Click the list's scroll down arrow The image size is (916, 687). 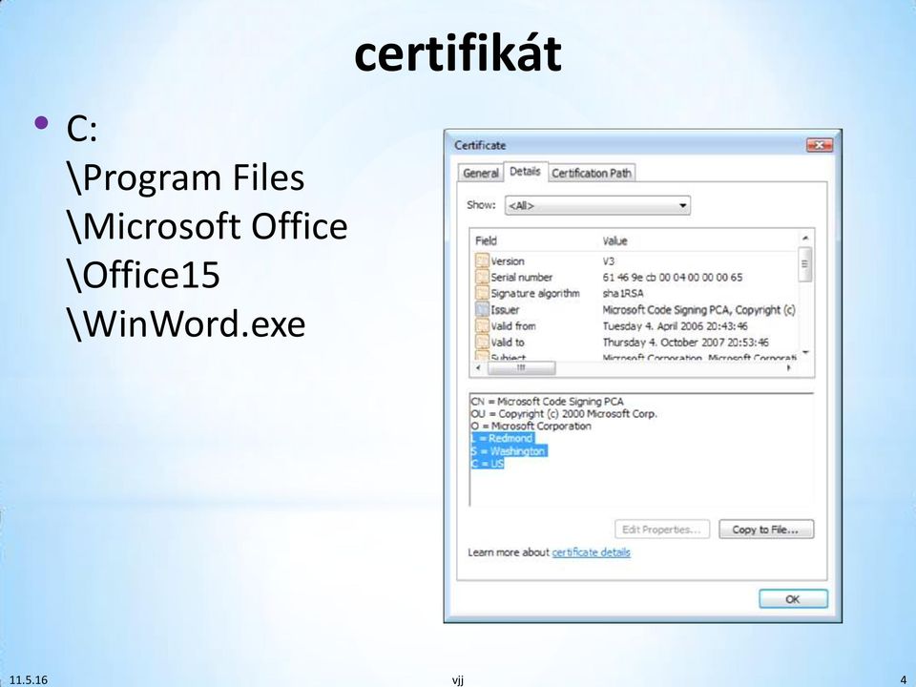(805, 353)
